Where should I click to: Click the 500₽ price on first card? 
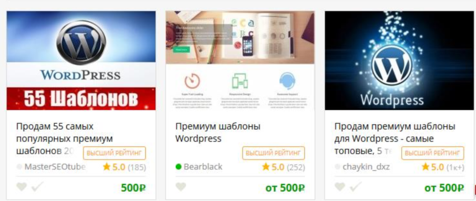click(133, 188)
